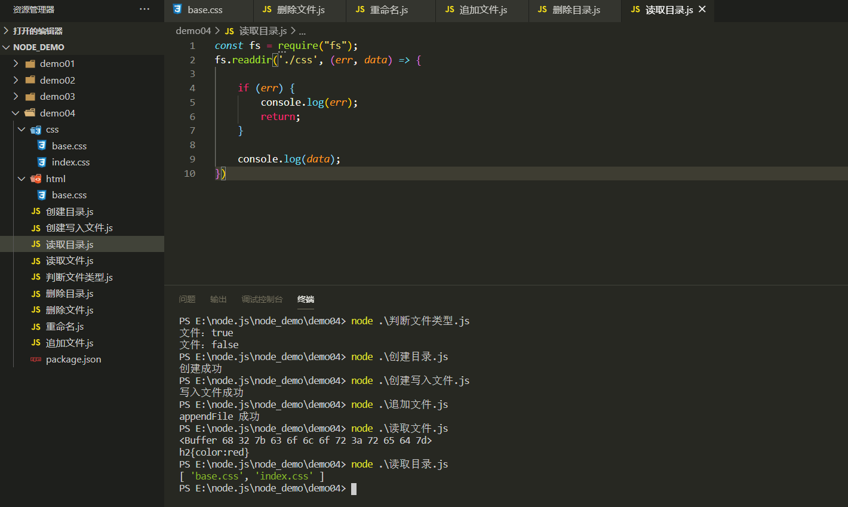Open 读取文件.js from the explorer

pos(69,261)
